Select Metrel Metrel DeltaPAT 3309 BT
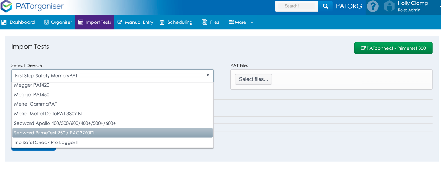 112,114
